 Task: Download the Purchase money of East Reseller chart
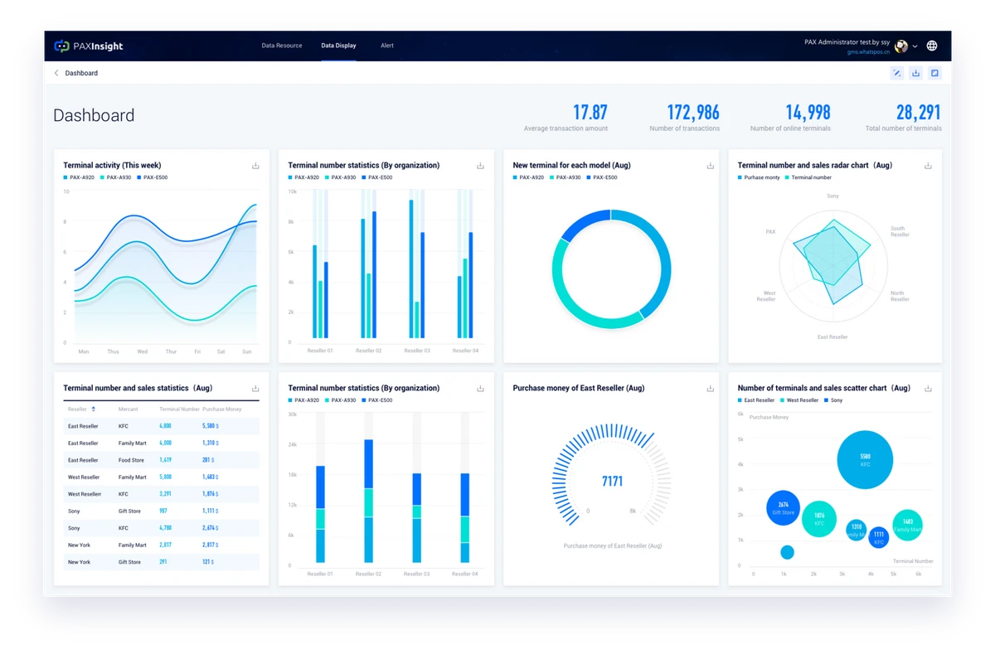pyautogui.click(x=710, y=389)
